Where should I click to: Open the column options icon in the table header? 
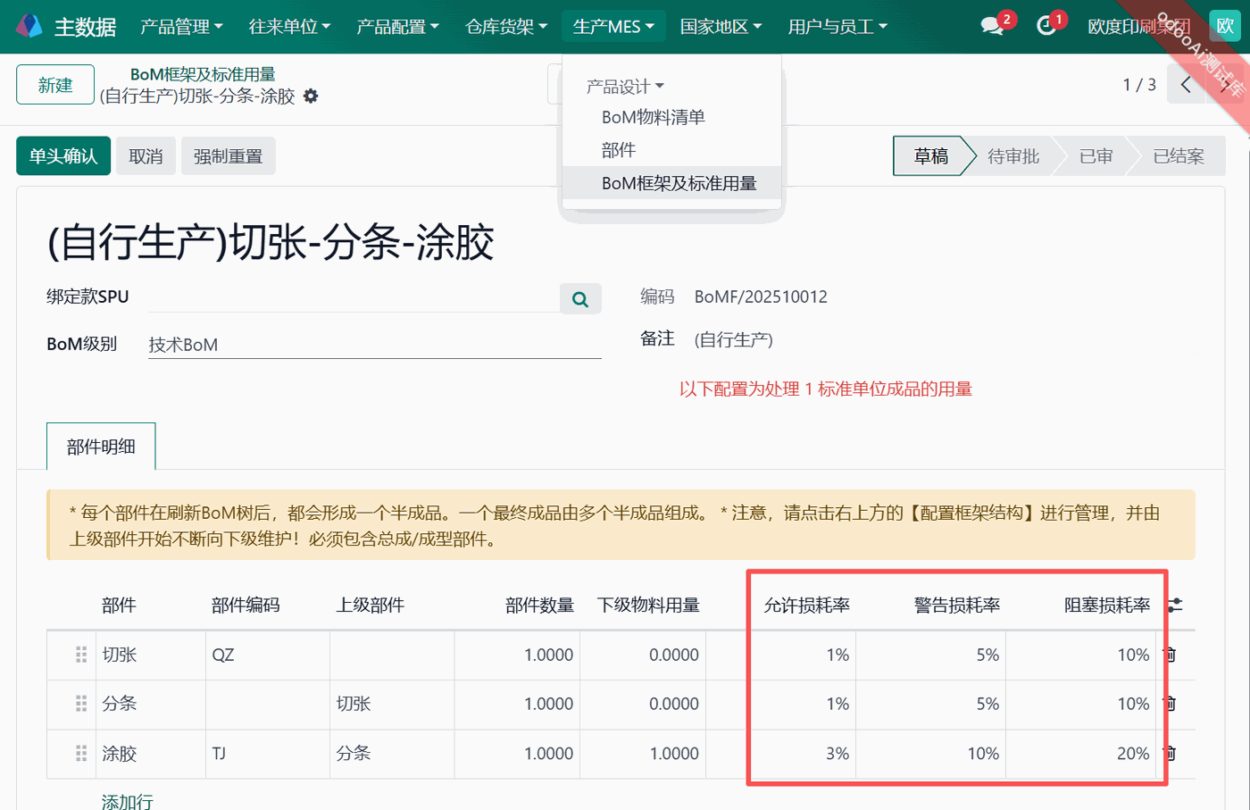(1173, 605)
